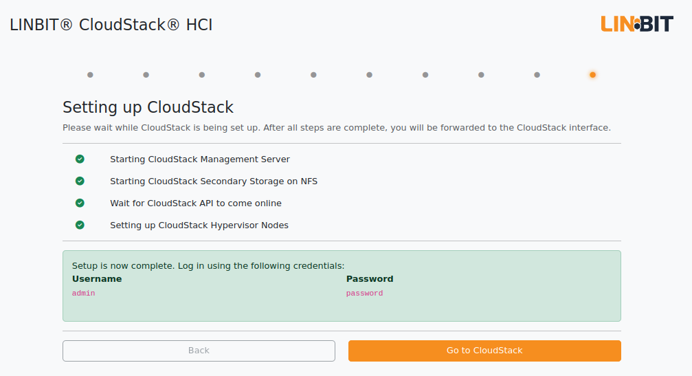The image size is (692, 376).
Task: Click green checkmark for Starting Management Server
Action: [x=80, y=159]
